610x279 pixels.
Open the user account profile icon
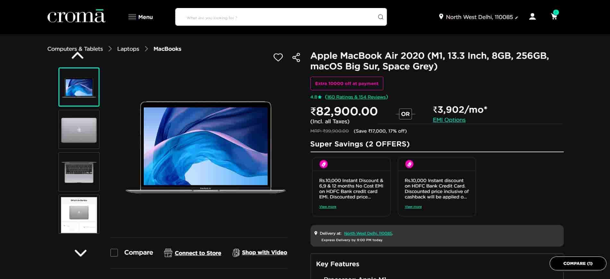click(x=532, y=17)
